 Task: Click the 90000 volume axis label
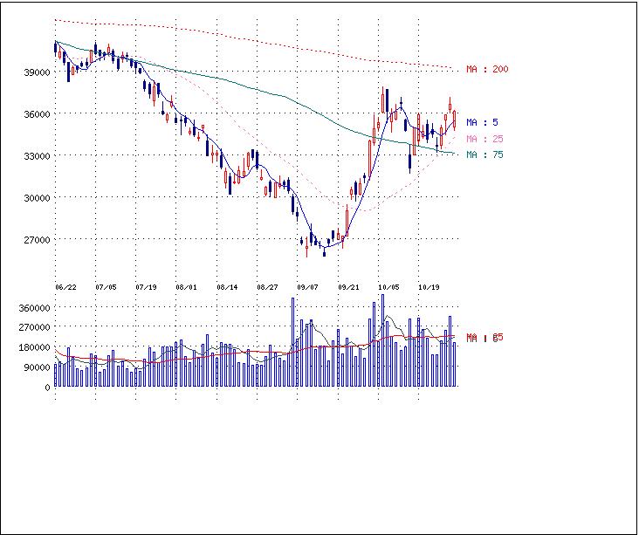(36, 367)
